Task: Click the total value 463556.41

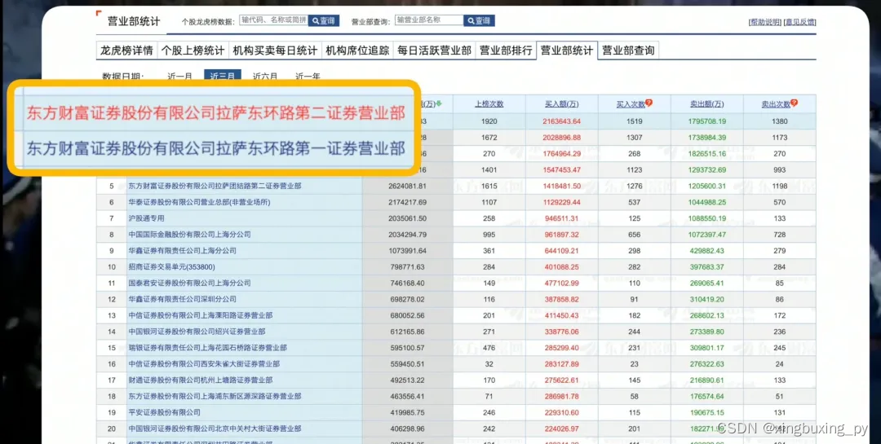Action: click(407, 396)
